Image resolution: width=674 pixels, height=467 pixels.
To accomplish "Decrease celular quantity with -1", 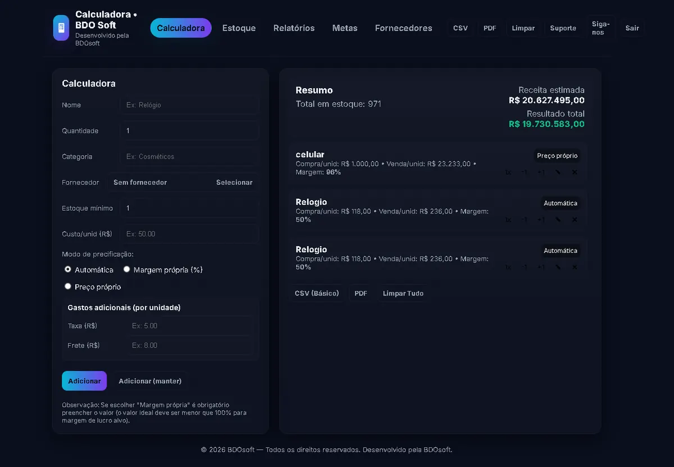I will (524, 173).
